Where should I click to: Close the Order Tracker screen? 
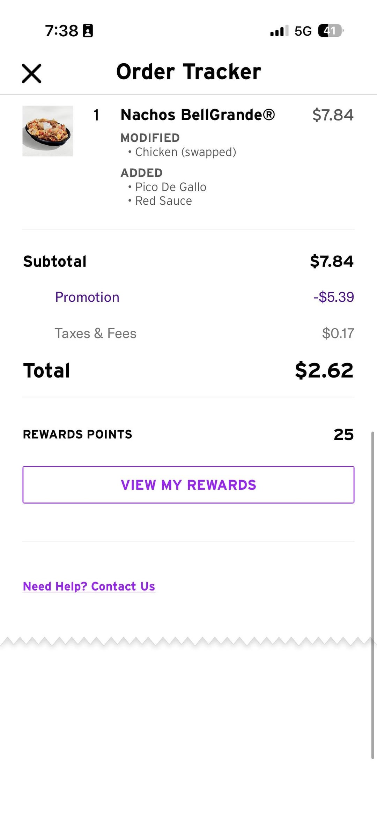coord(31,73)
